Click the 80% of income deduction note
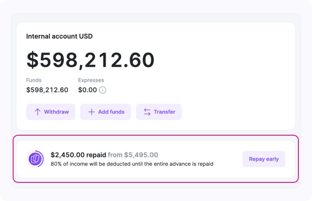This screenshot has width=312, height=201. [x=132, y=163]
